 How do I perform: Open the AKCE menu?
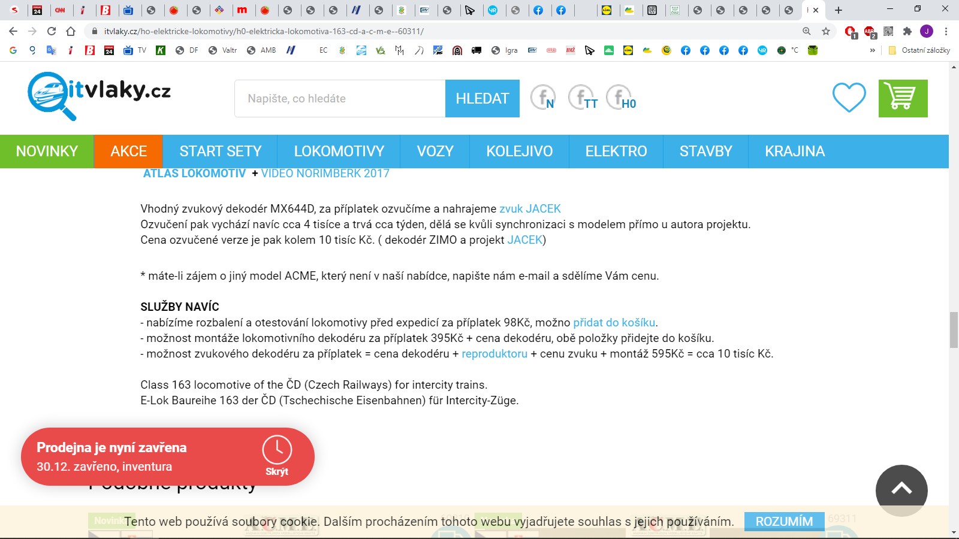pos(129,152)
